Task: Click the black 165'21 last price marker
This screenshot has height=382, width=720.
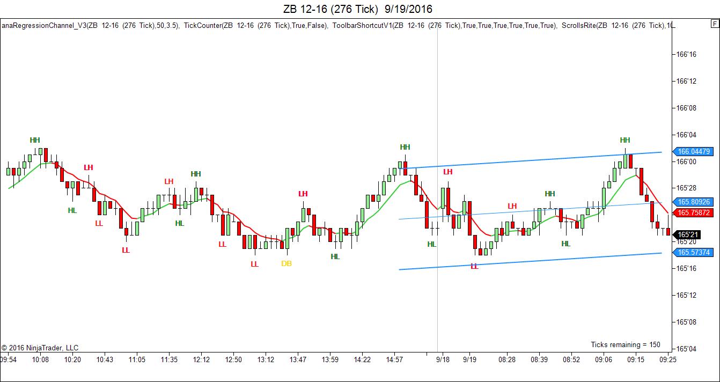Action: click(687, 234)
